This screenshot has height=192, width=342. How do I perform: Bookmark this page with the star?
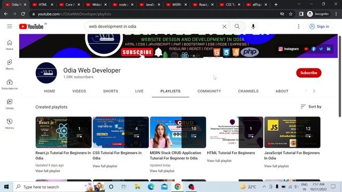[x=291, y=14]
